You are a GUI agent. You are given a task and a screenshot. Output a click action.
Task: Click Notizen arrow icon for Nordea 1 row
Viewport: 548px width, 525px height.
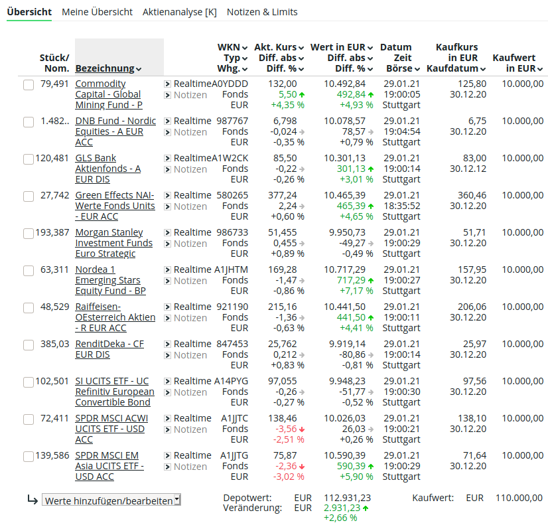pos(167,281)
